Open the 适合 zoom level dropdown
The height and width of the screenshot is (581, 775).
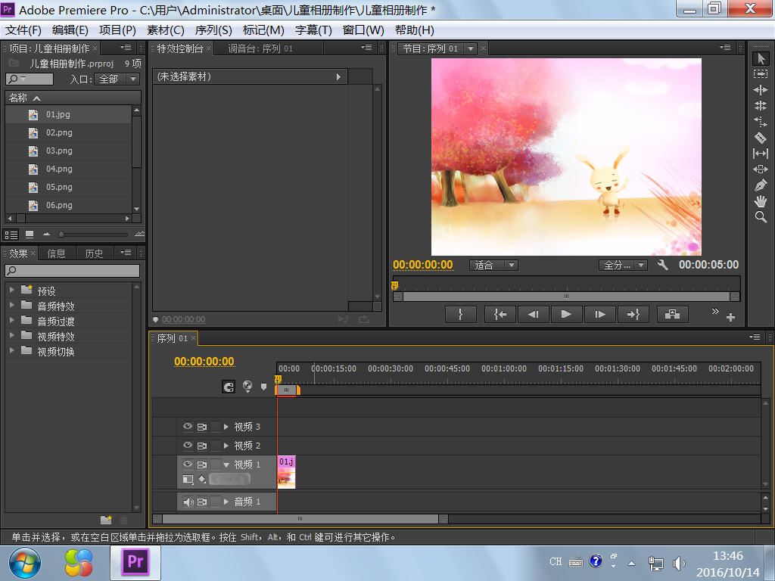[x=493, y=266]
